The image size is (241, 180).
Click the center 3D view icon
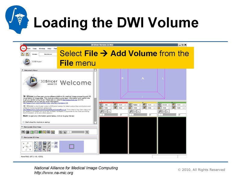tap(40, 143)
